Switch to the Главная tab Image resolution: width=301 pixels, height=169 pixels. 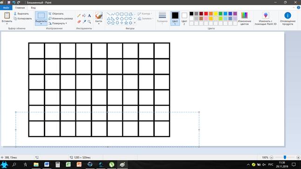coord(20,7)
